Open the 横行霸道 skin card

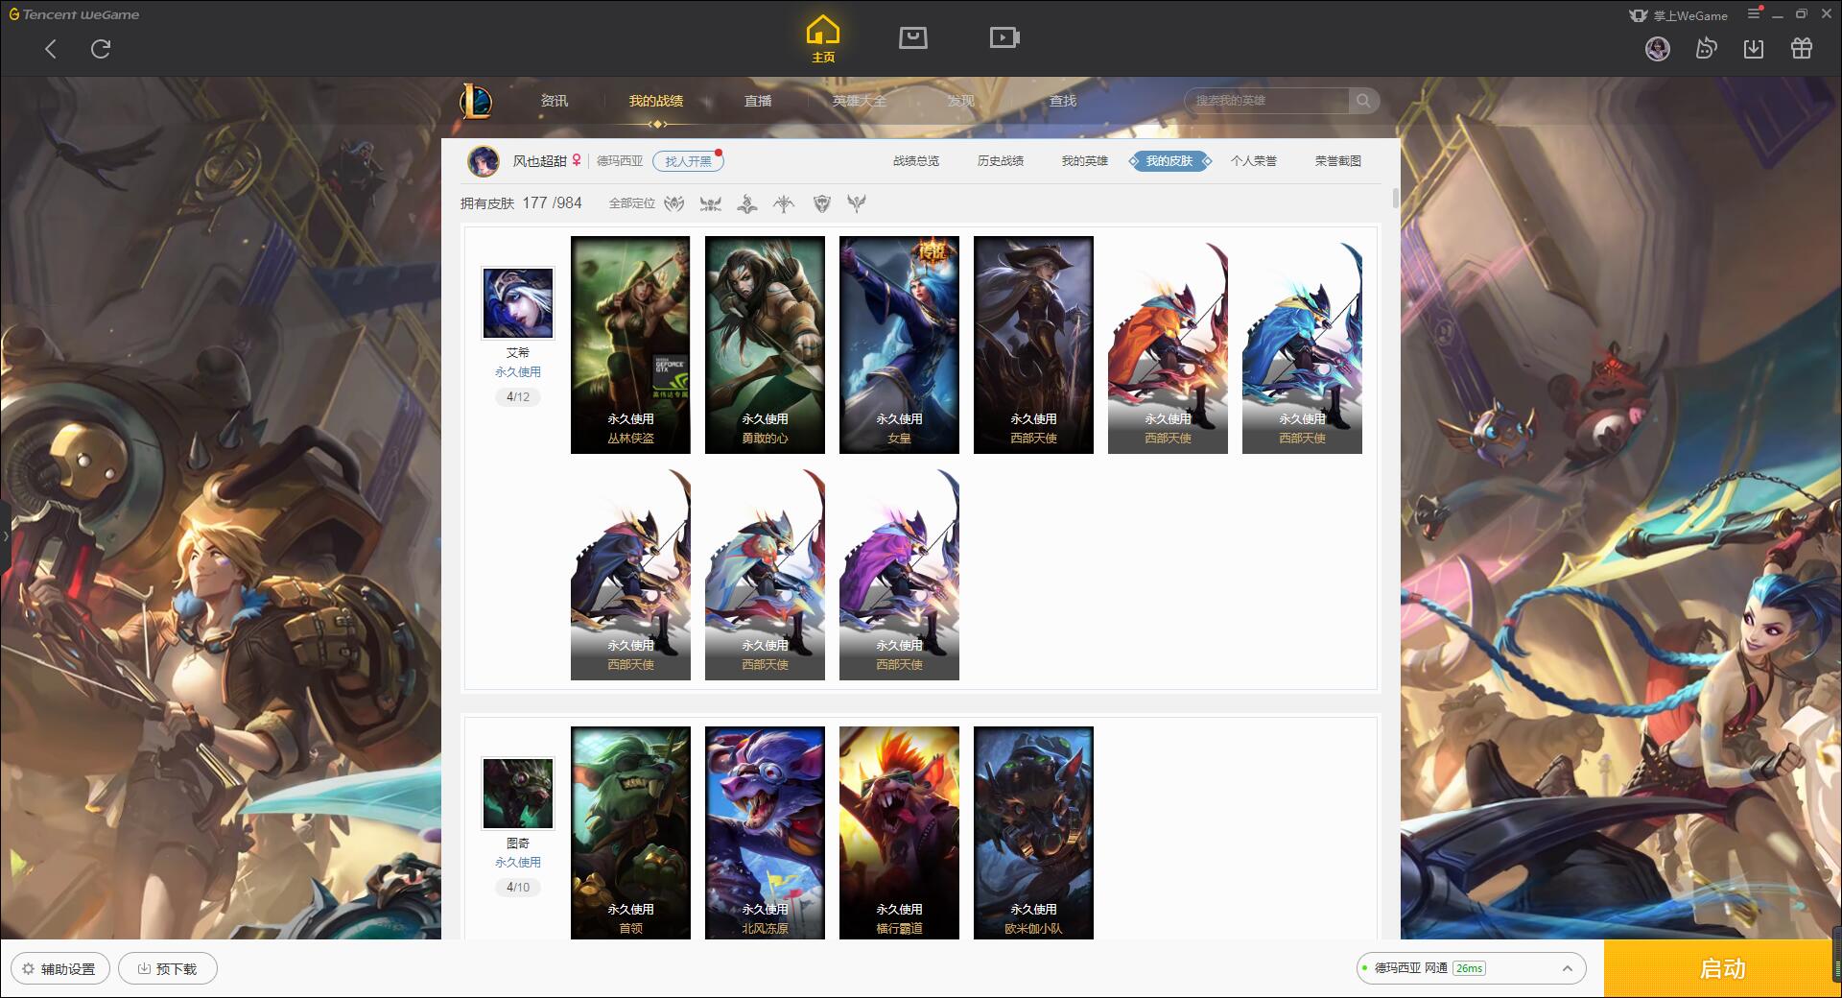tap(899, 833)
